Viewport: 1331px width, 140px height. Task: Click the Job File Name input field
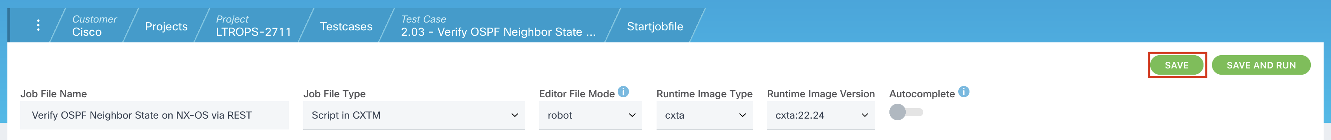[x=154, y=115]
